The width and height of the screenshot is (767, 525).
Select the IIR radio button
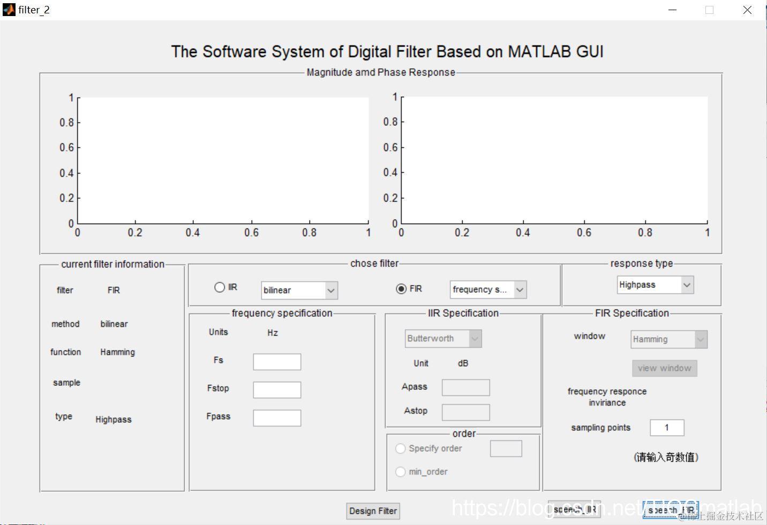[x=220, y=287]
